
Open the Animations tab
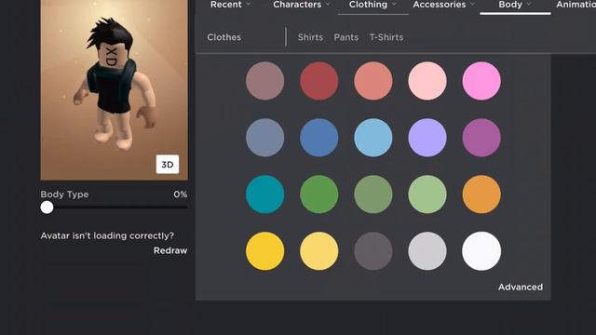click(x=576, y=5)
